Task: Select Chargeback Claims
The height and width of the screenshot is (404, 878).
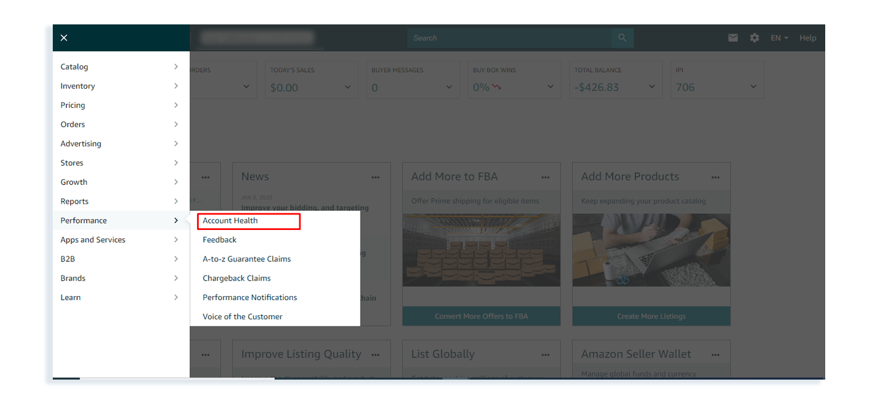Action: tap(236, 277)
